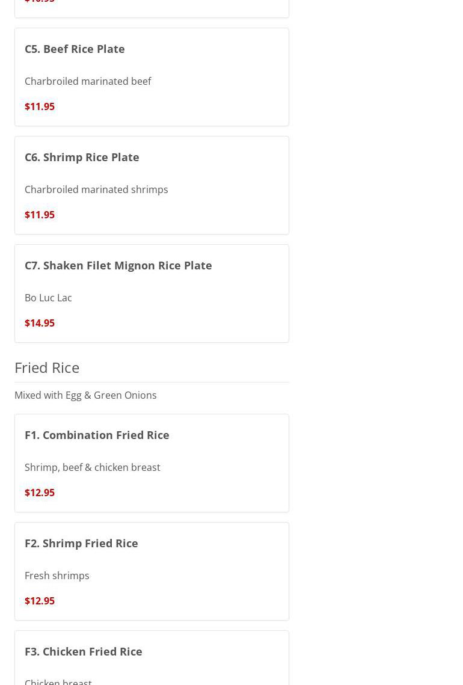Click the Mixed with Egg & Green Onions subtitle

pos(85,395)
